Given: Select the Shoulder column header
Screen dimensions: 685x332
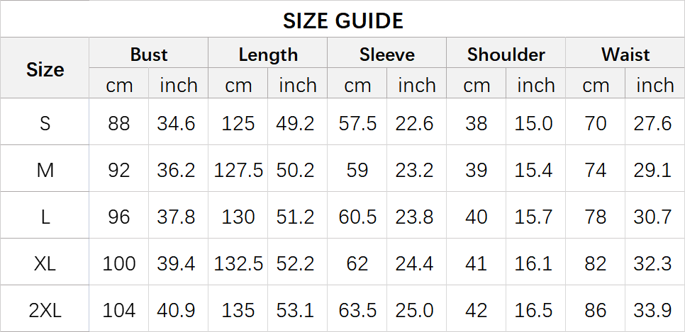Looking at the screenshot, I should (506, 55).
